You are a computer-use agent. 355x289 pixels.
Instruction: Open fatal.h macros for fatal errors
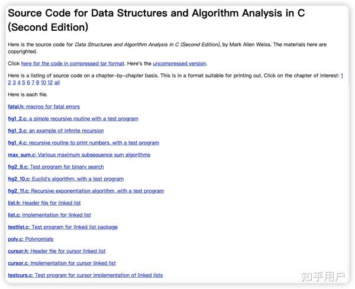(x=43, y=107)
